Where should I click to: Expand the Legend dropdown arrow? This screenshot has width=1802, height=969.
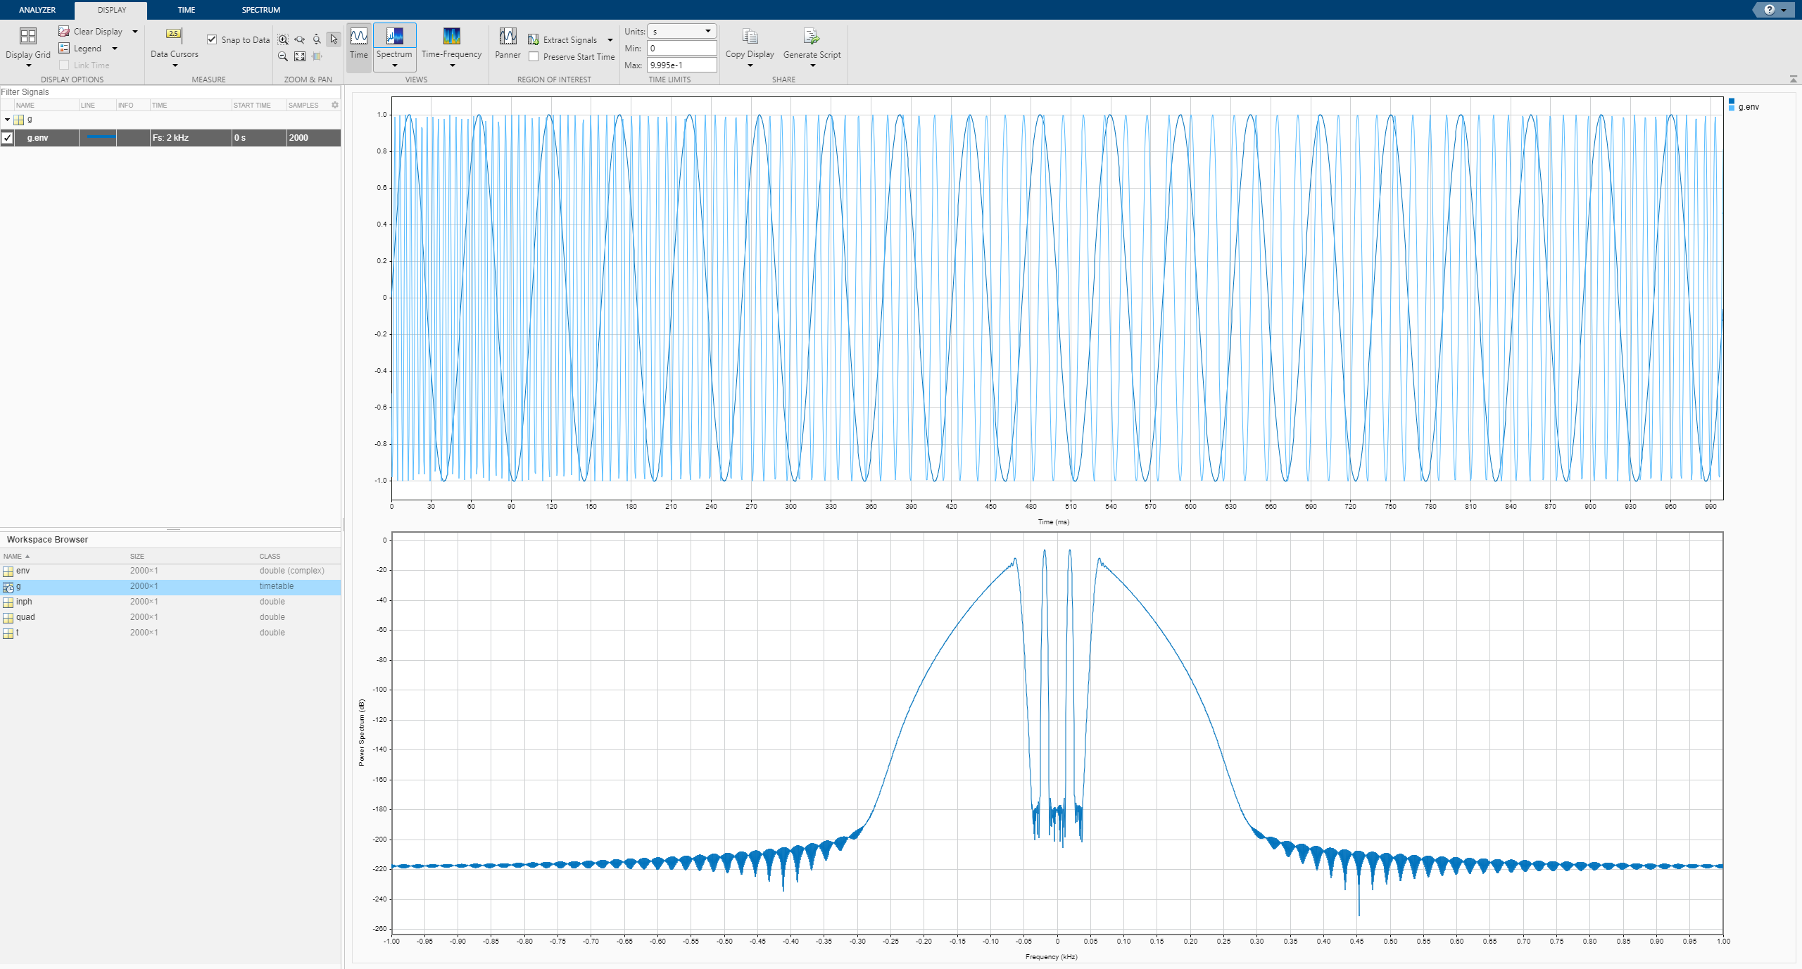click(x=115, y=49)
